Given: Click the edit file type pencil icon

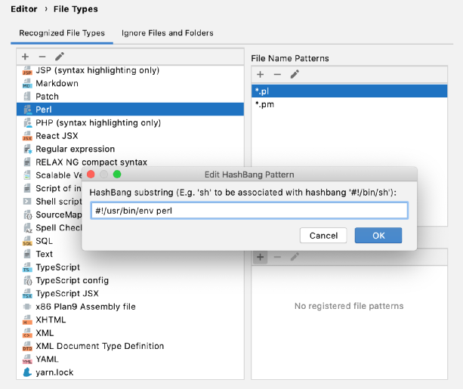Looking at the screenshot, I should (x=60, y=57).
